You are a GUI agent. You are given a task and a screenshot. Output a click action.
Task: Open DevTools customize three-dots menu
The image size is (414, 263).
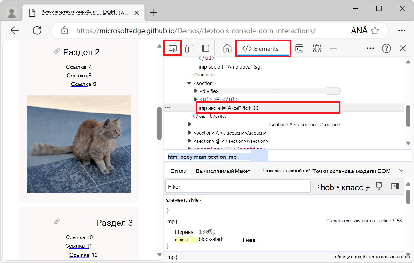(x=370, y=48)
